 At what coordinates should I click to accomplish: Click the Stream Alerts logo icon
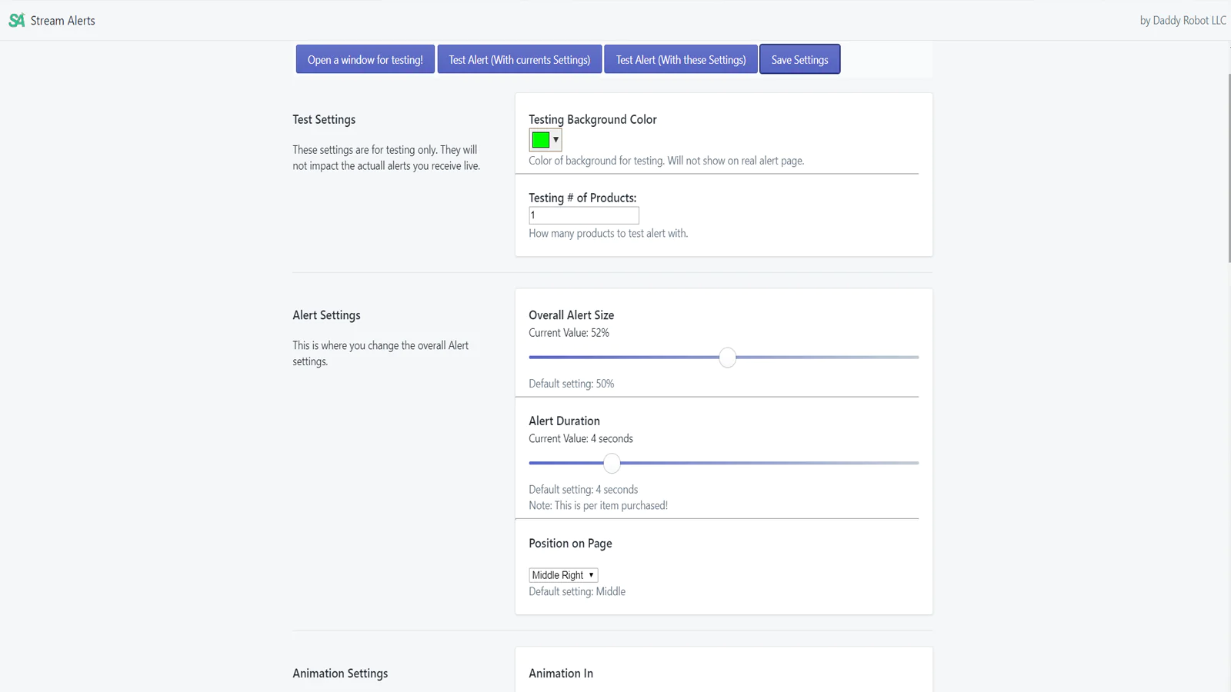click(16, 21)
